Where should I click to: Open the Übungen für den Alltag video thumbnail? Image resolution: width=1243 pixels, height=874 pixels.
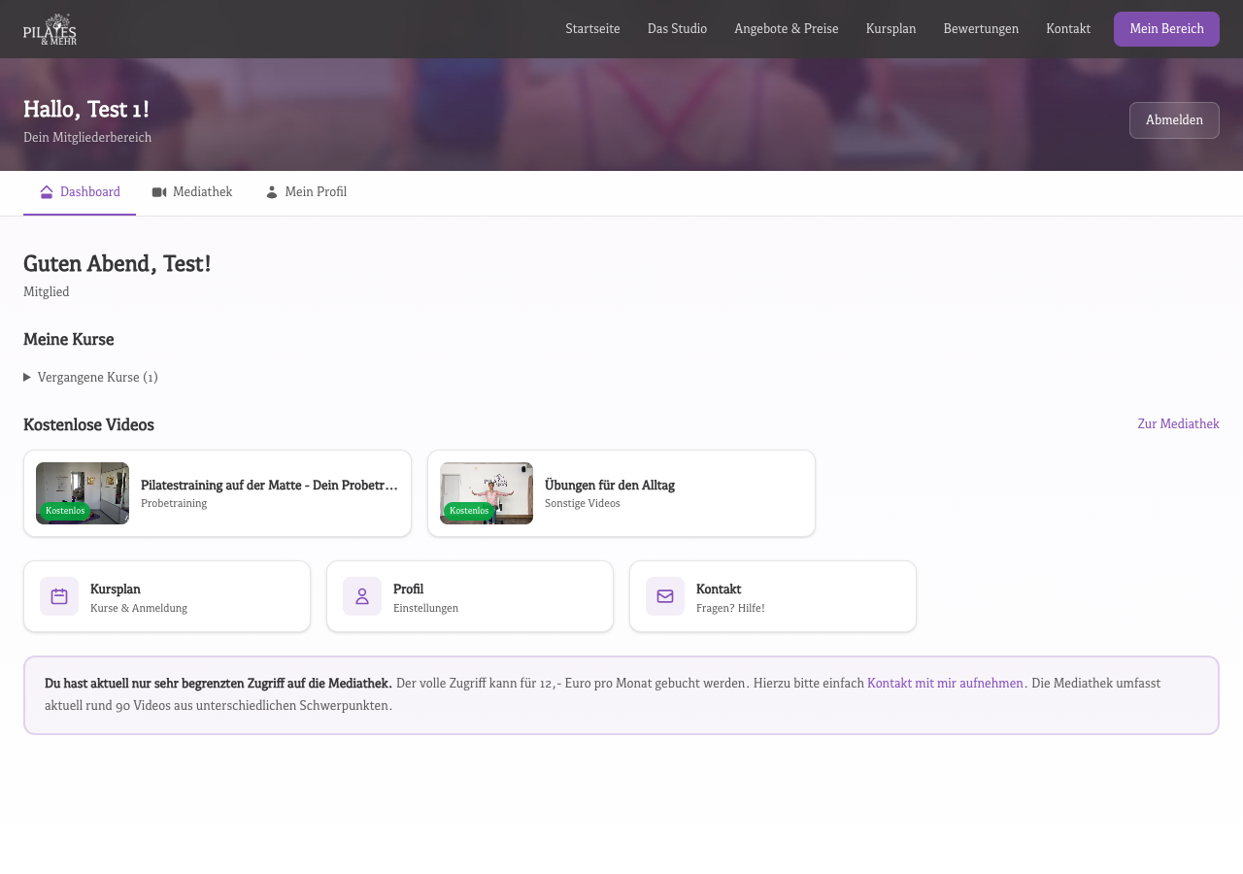pos(486,492)
